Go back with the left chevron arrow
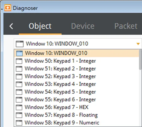 click(x=11, y=26)
